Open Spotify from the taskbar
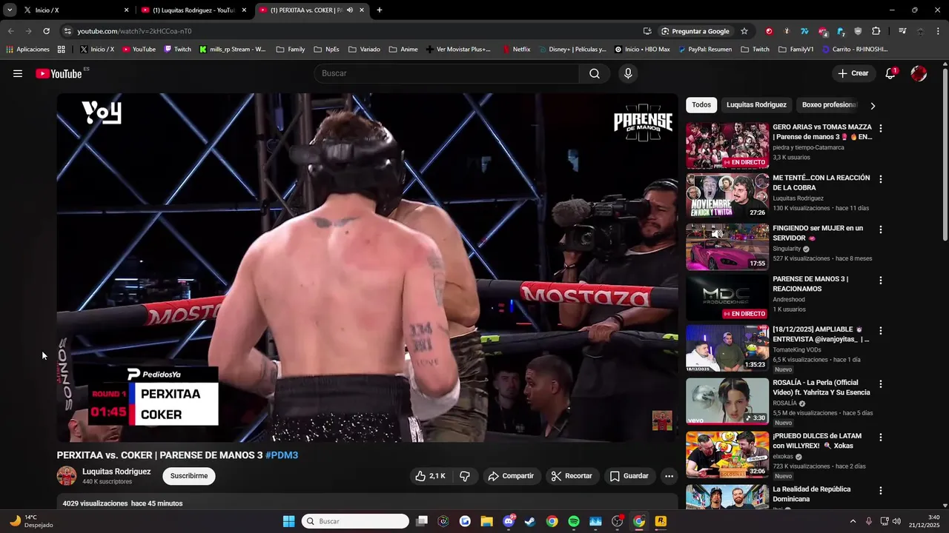Screen dimensions: 949x533 pyautogui.click(x=574, y=521)
